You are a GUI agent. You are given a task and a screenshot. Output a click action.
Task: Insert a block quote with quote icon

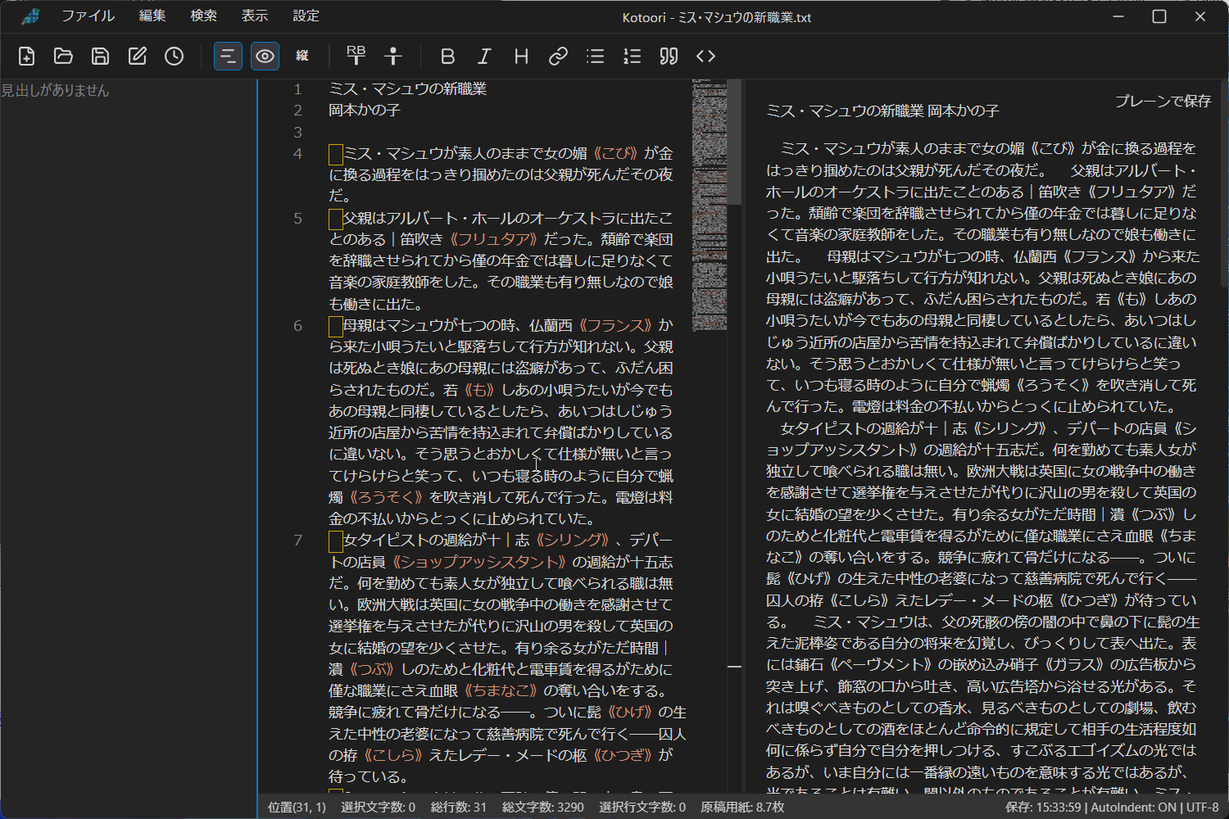click(669, 57)
